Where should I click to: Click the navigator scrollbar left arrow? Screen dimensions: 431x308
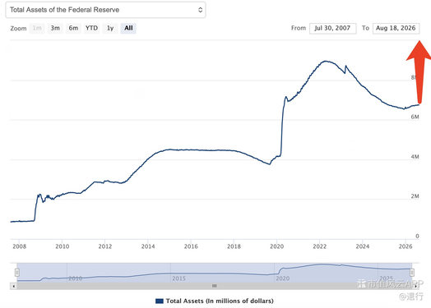pyautogui.click(x=13, y=286)
